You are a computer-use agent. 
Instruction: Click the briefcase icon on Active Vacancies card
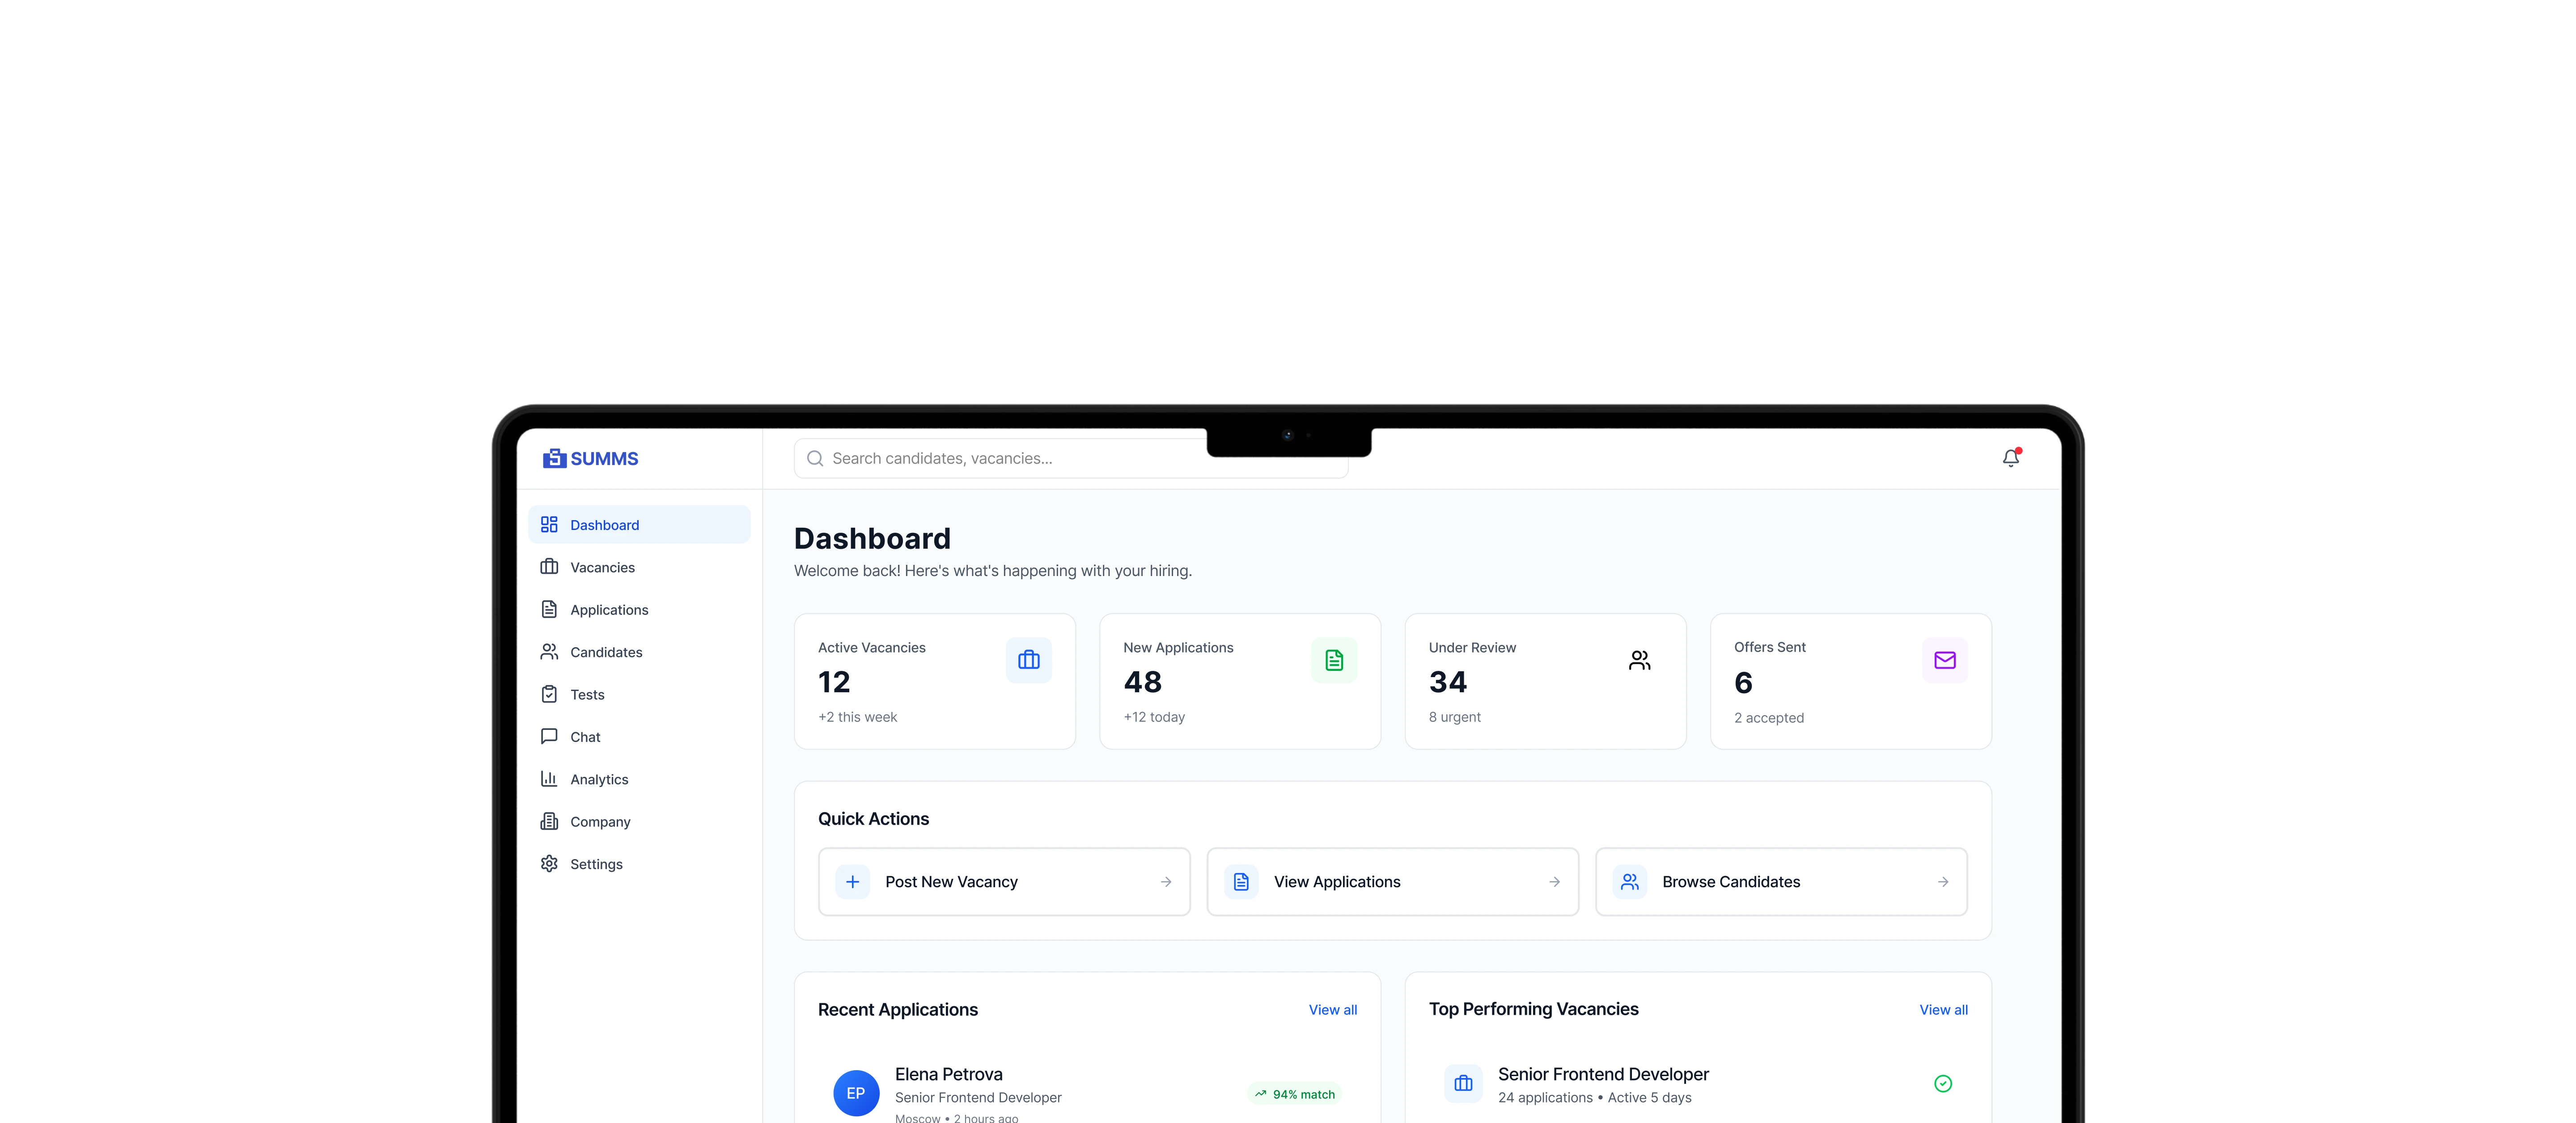click(1029, 660)
